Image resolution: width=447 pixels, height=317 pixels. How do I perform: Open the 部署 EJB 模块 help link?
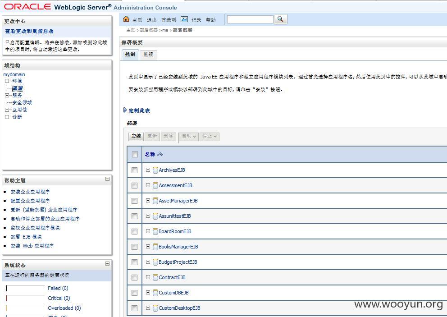pos(26,237)
